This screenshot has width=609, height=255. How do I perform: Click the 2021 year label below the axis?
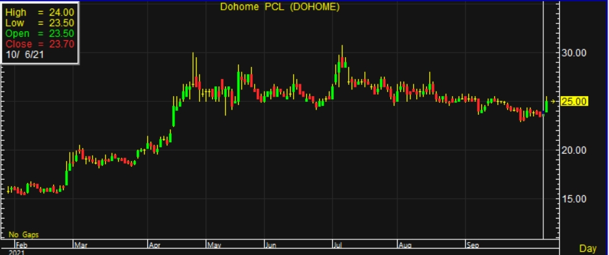[16, 252]
